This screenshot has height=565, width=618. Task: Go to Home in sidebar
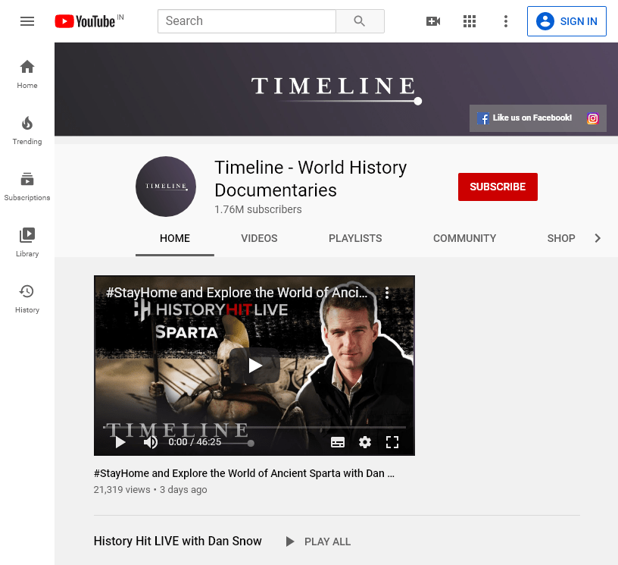coord(27,74)
